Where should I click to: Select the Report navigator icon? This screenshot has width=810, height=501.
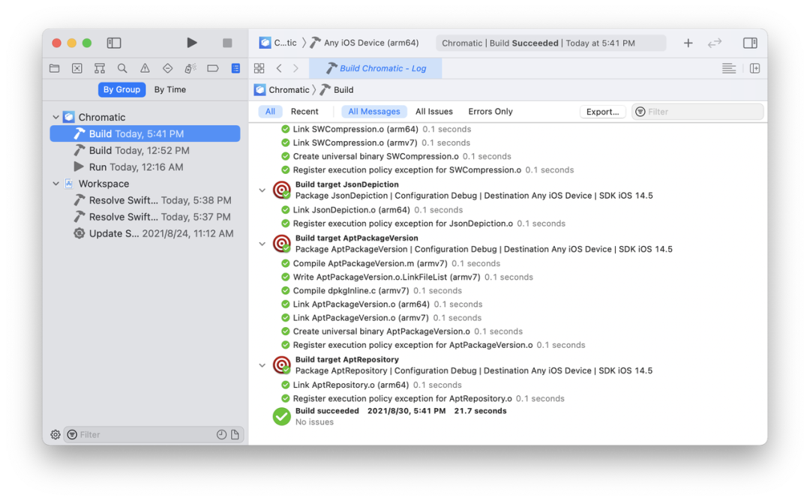click(235, 68)
